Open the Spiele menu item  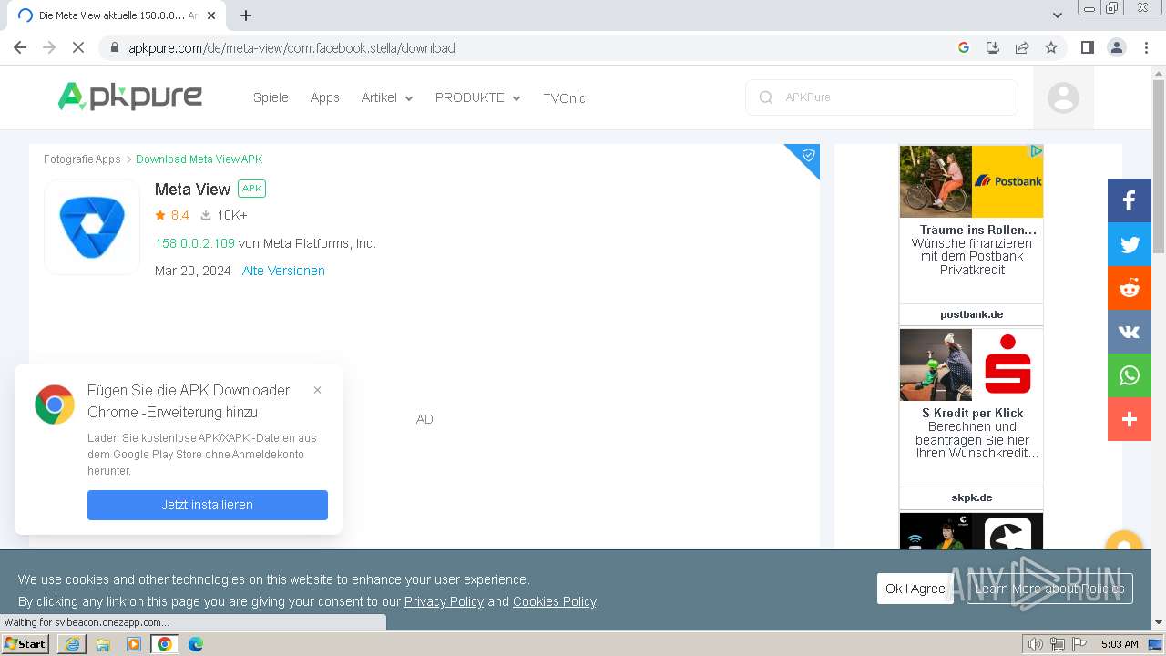click(271, 97)
